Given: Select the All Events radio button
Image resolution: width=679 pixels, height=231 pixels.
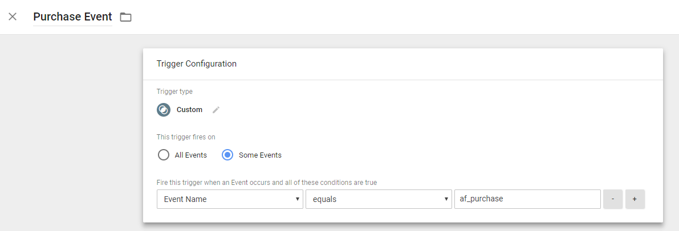Looking at the screenshot, I should coord(164,155).
